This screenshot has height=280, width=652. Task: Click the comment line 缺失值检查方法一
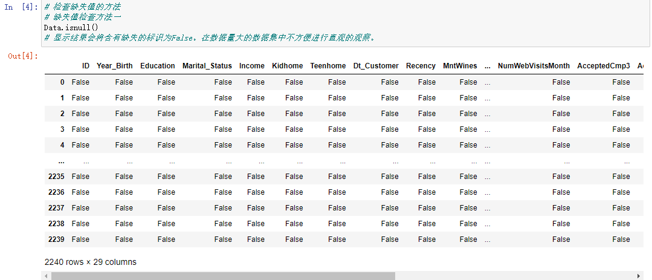point(83,18)
